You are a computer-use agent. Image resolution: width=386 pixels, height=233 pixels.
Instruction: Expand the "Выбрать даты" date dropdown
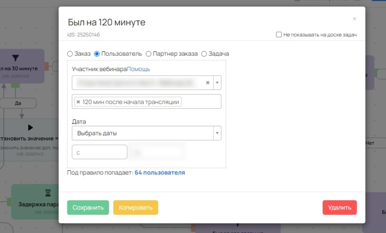217,133
